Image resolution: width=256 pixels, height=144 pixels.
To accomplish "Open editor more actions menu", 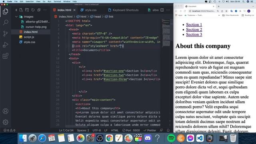I will pyautogui.click(x=168, y=10).
